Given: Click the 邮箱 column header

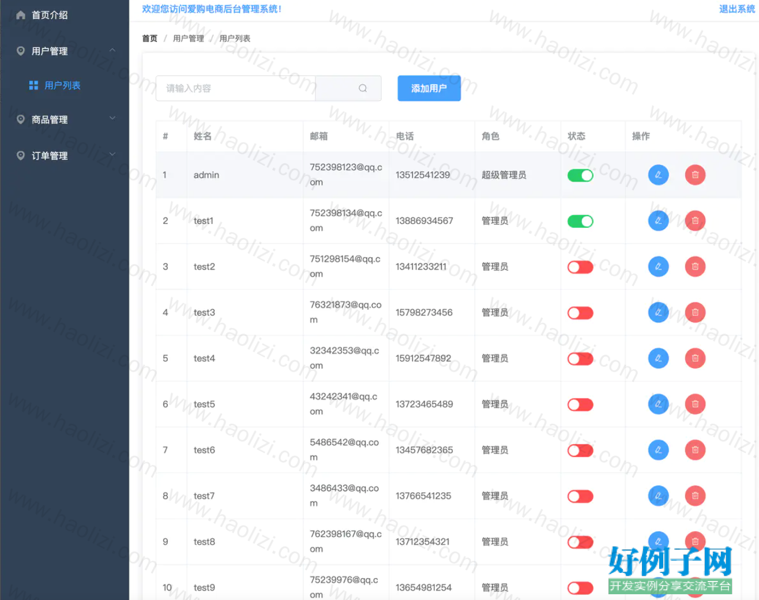Looking at the screenshot, I should coord(319,136).
